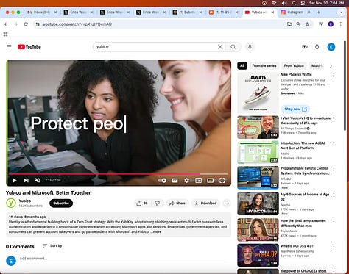Viewport: 349px width, 274px height.
Task: Share the video
Action: [177, 203]
